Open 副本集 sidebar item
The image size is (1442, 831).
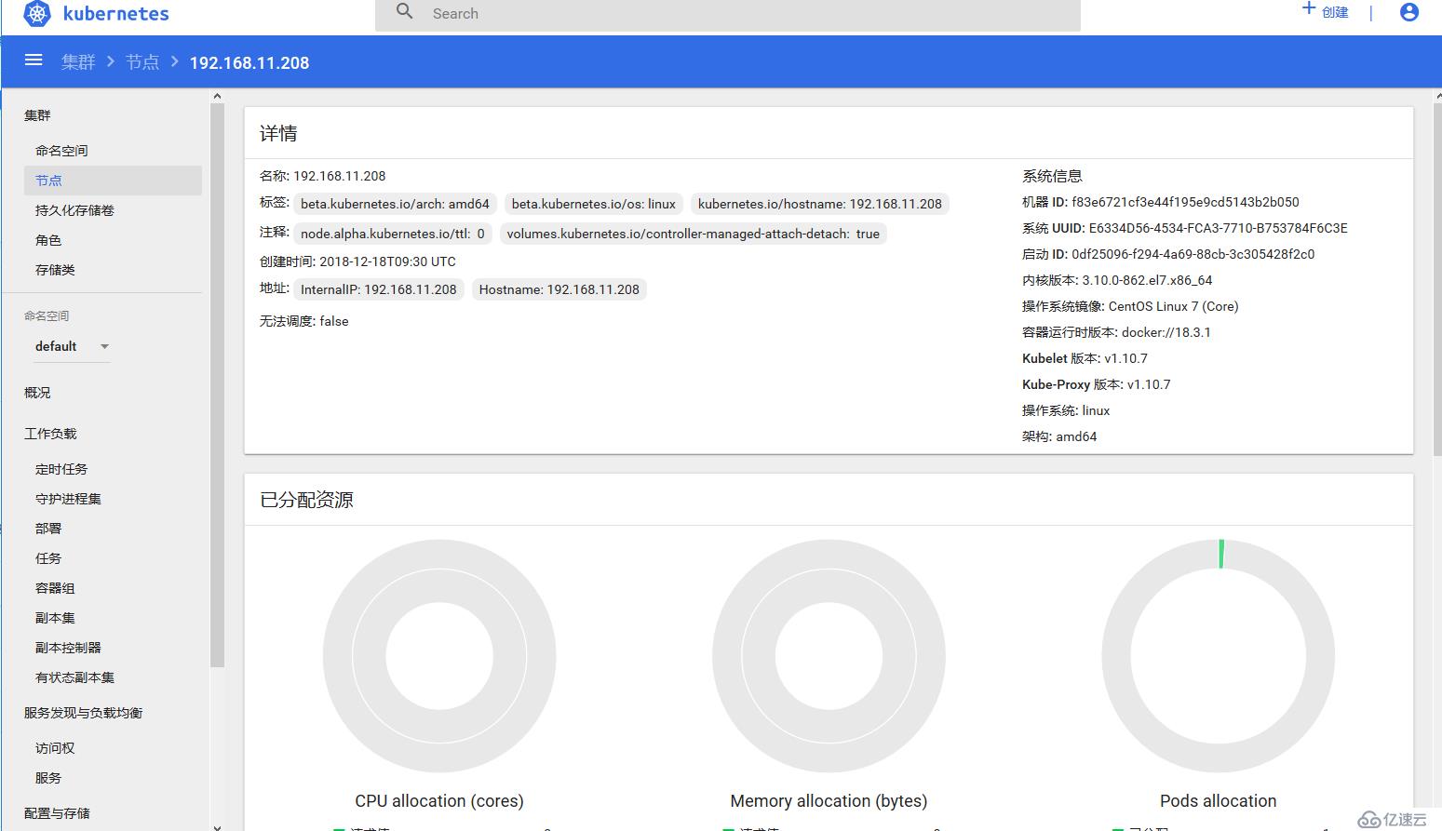pos(55,618)
